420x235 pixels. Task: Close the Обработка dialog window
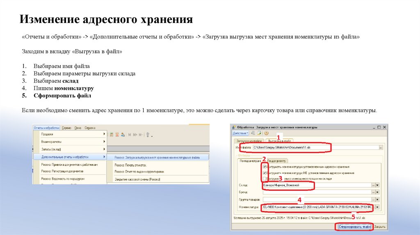[384, 127]
